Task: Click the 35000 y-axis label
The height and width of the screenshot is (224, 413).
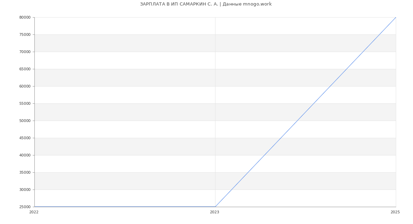Action: point(25,173)
